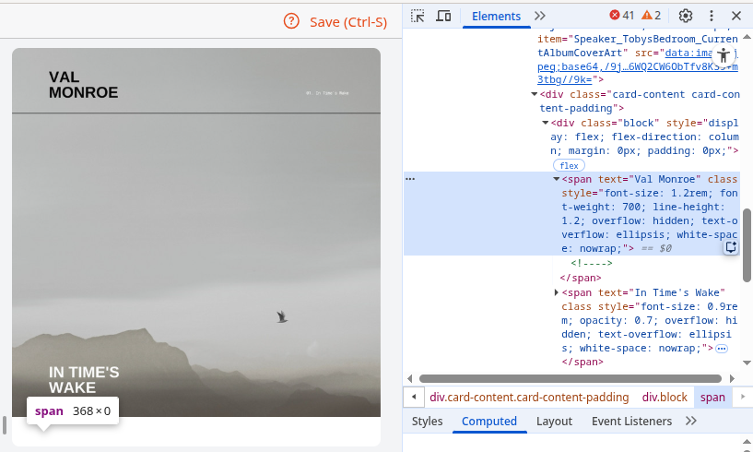
Task: Expand the In Time's Wake span
Action: point(557,292)
